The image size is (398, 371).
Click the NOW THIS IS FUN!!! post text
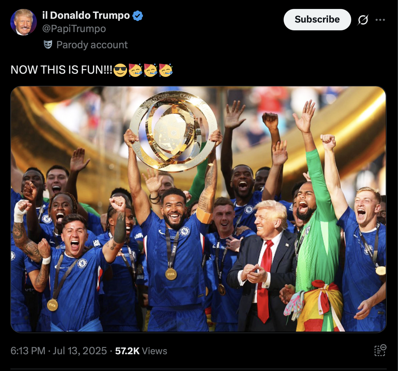coord(61,70)
